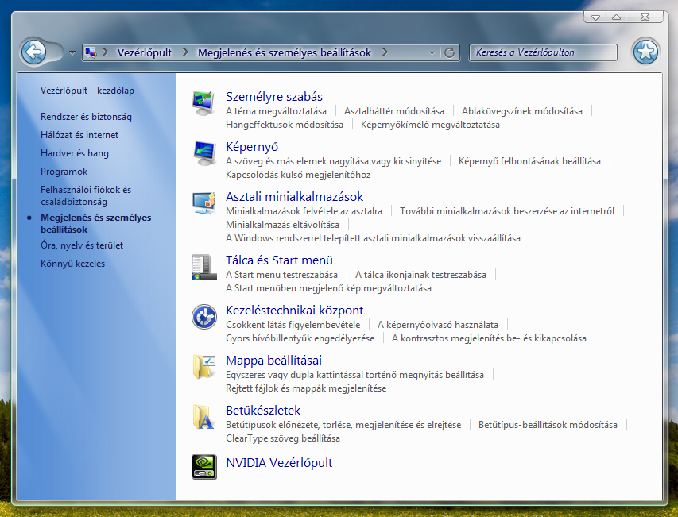The height and width of the screenshot is (517, 678).
Task: Click Egyszeres vagy dupla kattintással történő megnyitás
Action: click(354, 375)
